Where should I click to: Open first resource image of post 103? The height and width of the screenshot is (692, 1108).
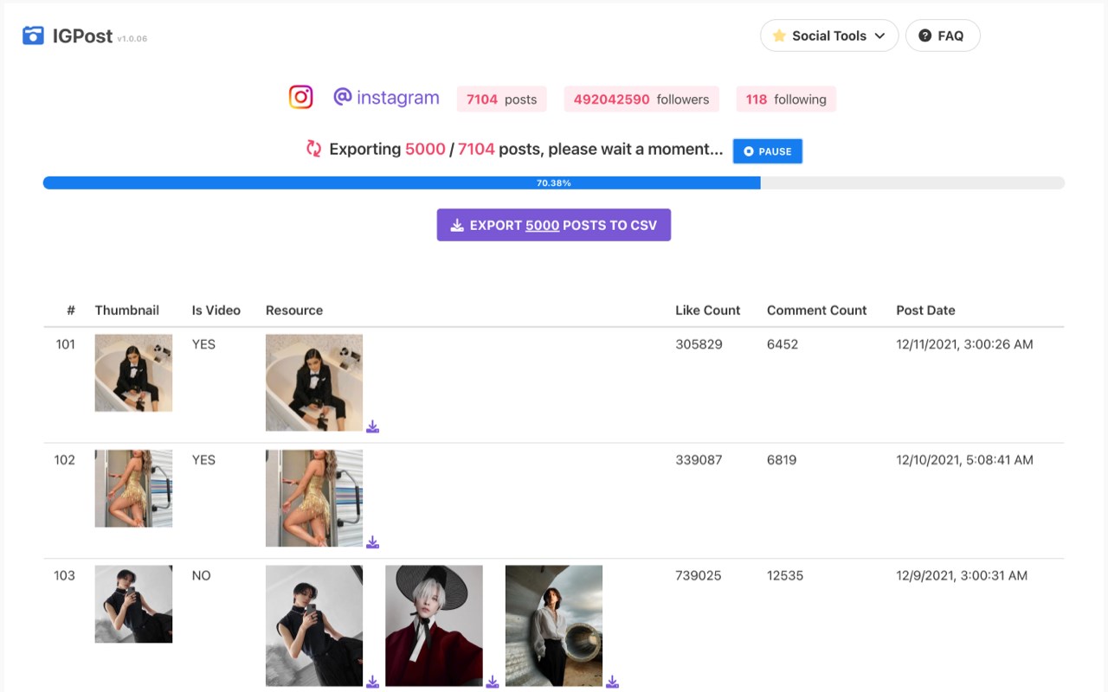click(x=314, y=626)
